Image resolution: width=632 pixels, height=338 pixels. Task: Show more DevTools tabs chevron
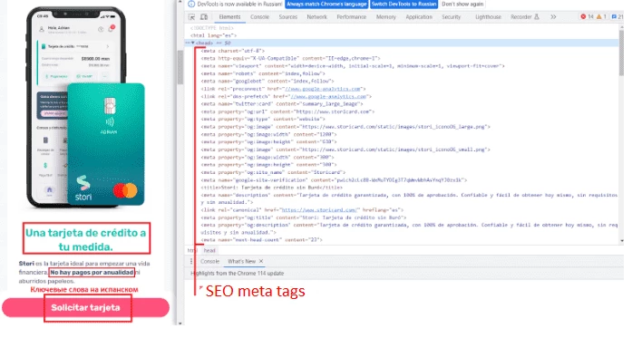(x=553, y=17)
